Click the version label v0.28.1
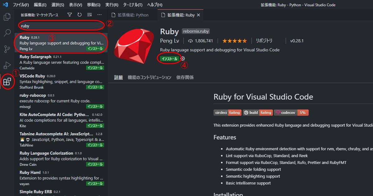The image size is (373, 196). coord(297,41)
